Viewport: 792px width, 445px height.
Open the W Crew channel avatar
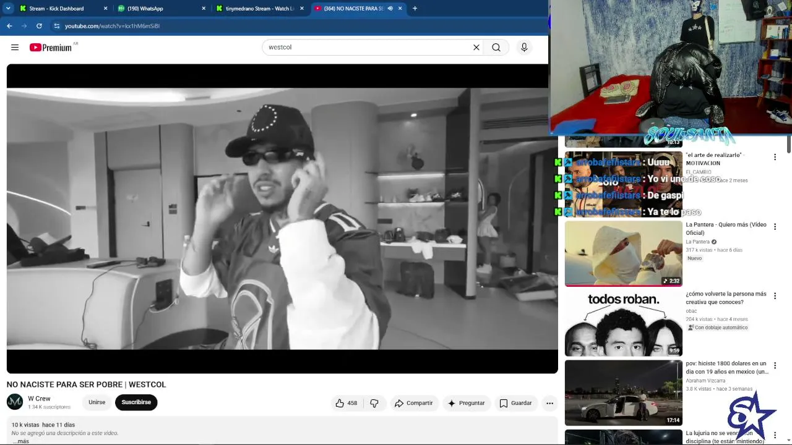pos(15,402)
